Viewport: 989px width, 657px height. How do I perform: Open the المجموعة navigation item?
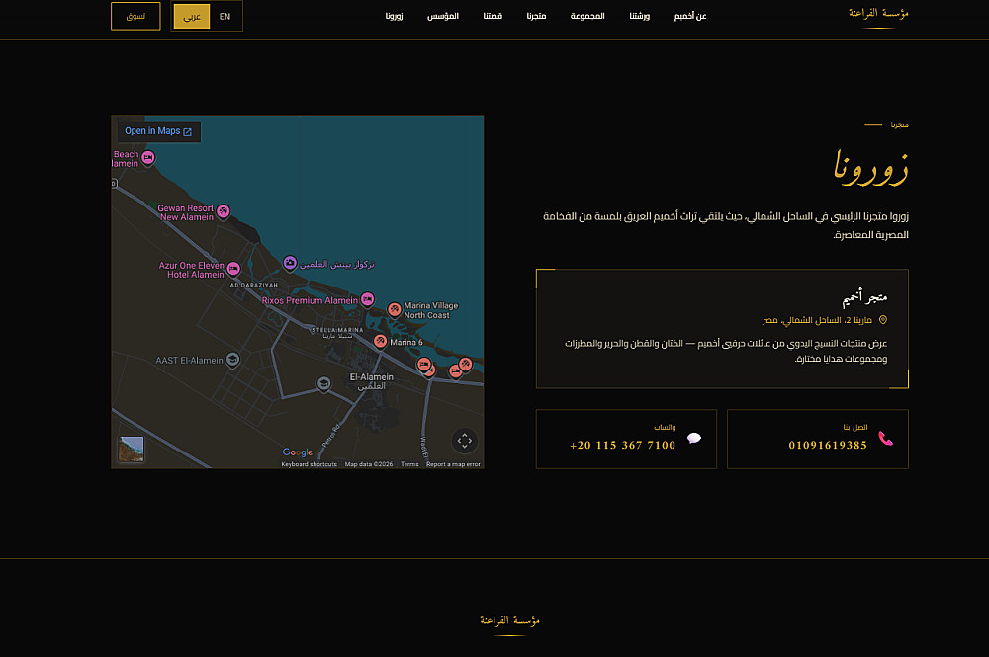587,16
